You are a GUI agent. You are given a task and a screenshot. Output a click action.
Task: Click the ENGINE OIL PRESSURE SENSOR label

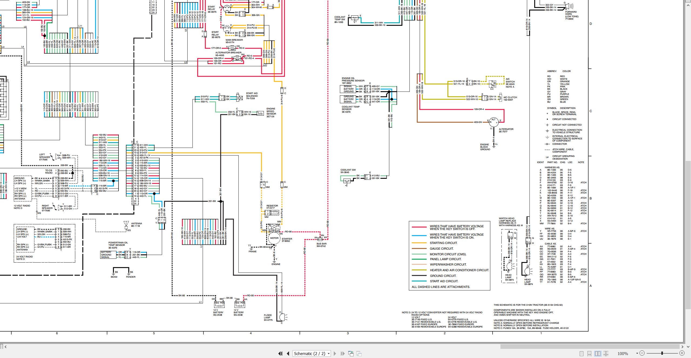click(353, 81)
